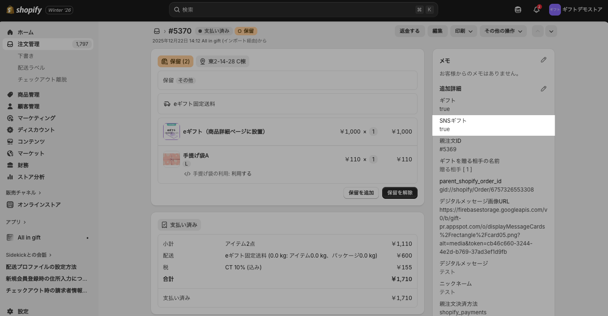Click the gid://shopify/Order/6757326553308 value
608x316 pixels.
pyautogui.click(x=486, y=190)
